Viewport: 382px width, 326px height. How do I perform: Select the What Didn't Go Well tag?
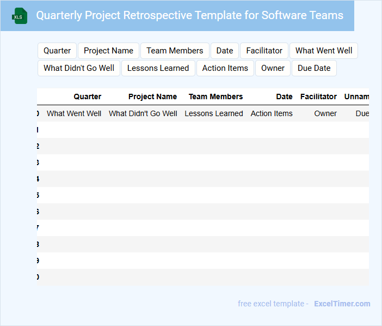(79, 68)
